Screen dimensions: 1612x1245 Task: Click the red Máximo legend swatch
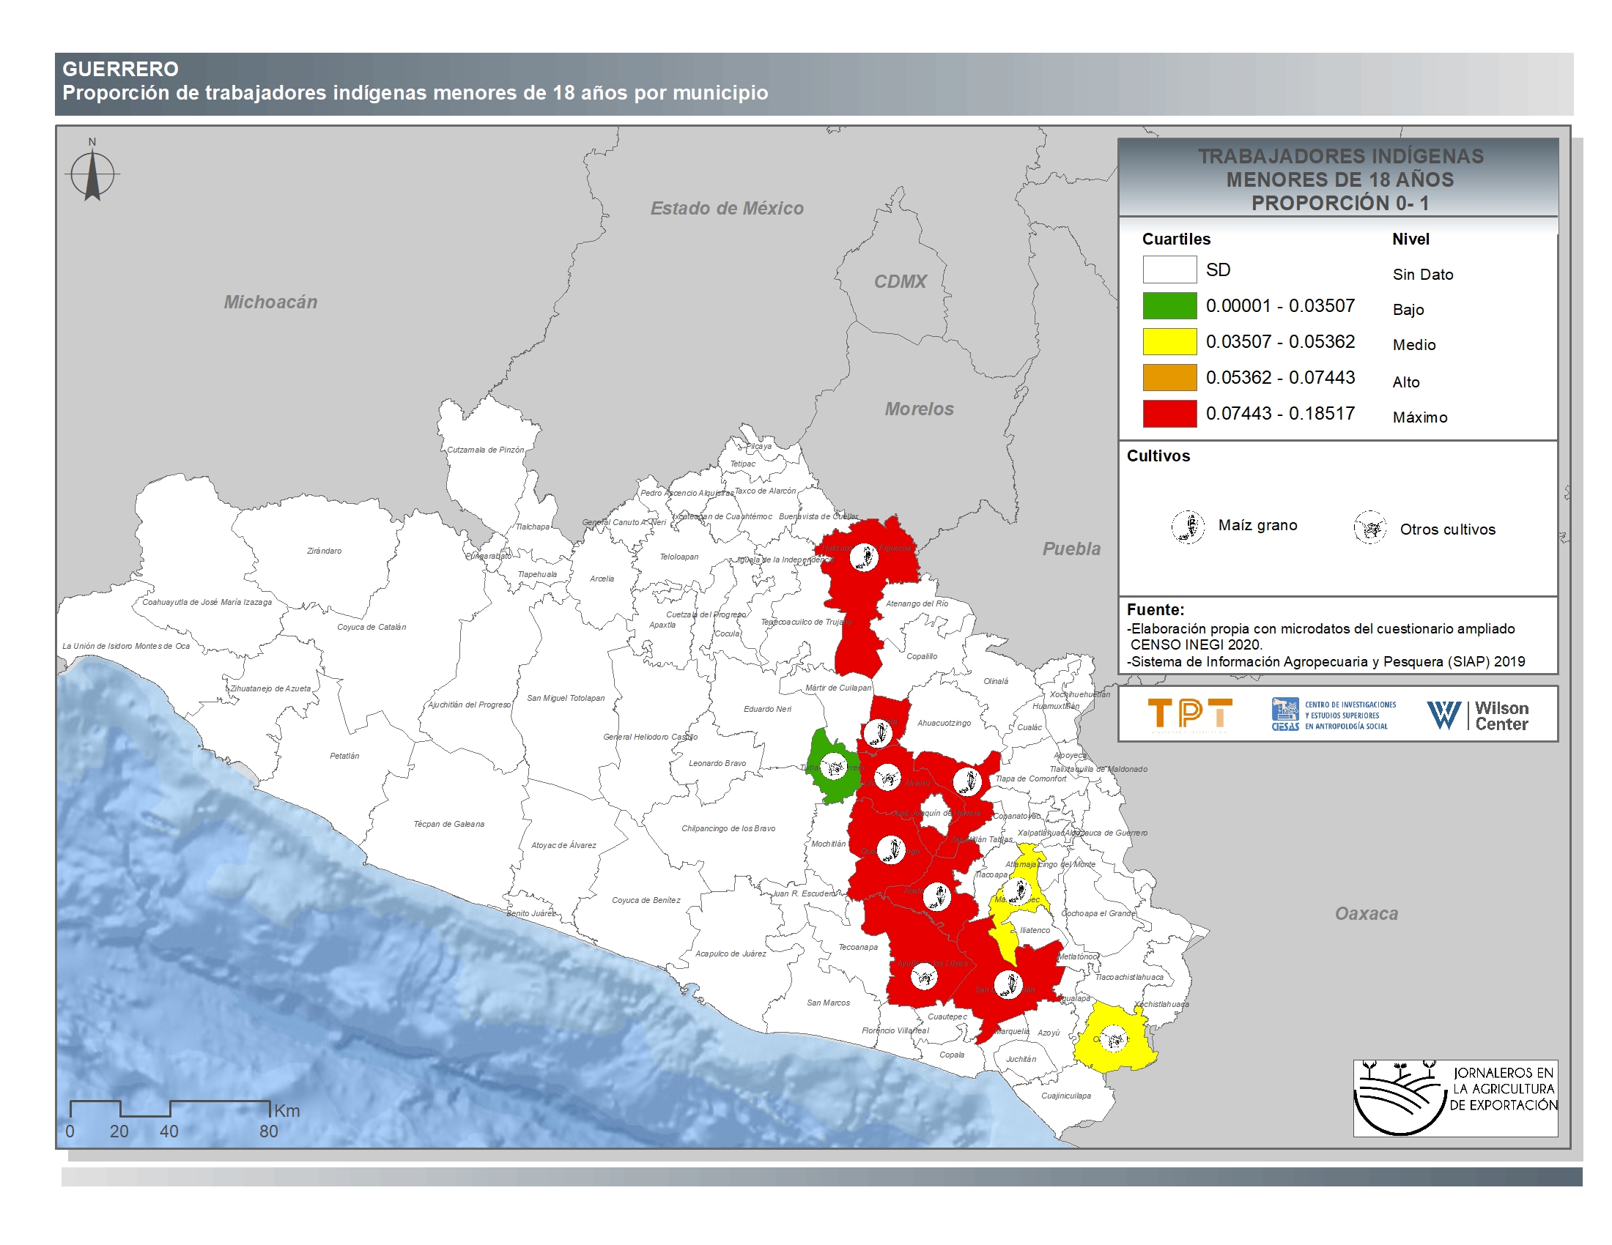pos(1169,414)
